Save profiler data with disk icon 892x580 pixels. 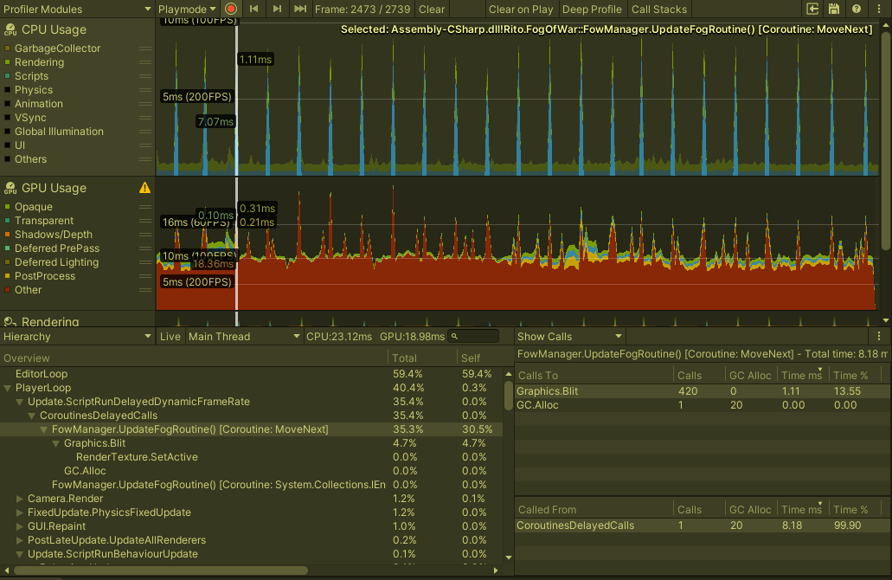tap(834, 10)
